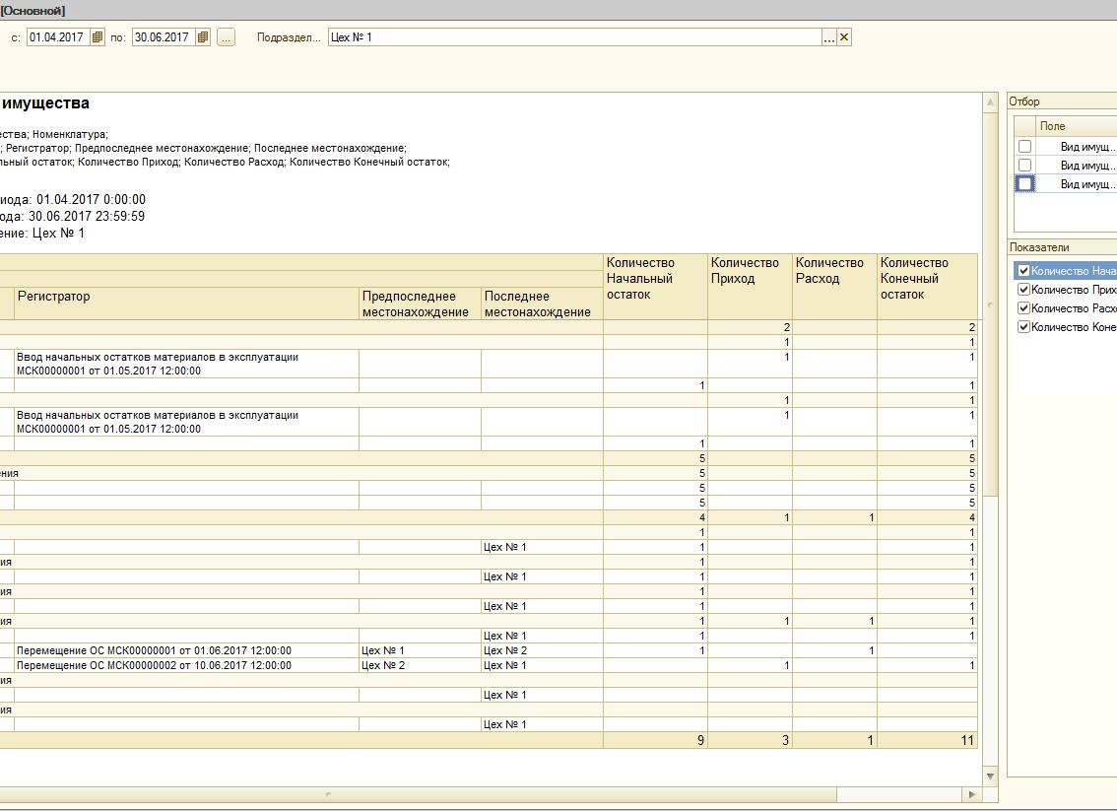1117x811 pixels.
Task: Toggle second Вид имущ... filter checkbox
Action: point(1025,166)
